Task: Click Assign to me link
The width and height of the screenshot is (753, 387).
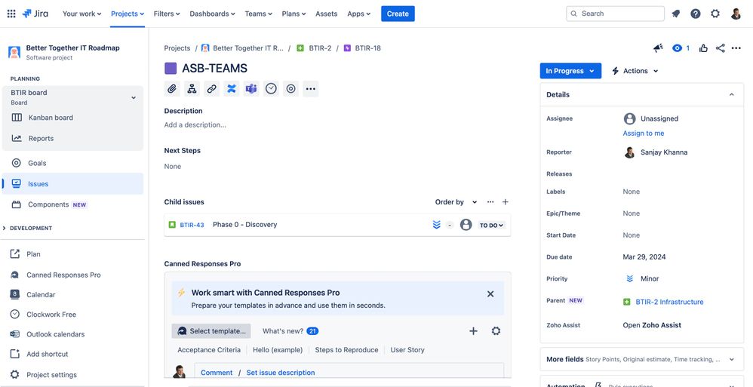Action: pos(644,134)
